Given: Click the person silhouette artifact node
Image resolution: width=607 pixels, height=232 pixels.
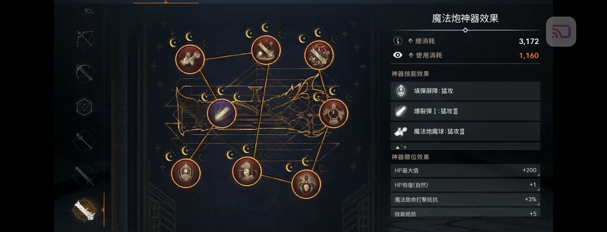Looking at the screenshot, I should click(306, 184).
